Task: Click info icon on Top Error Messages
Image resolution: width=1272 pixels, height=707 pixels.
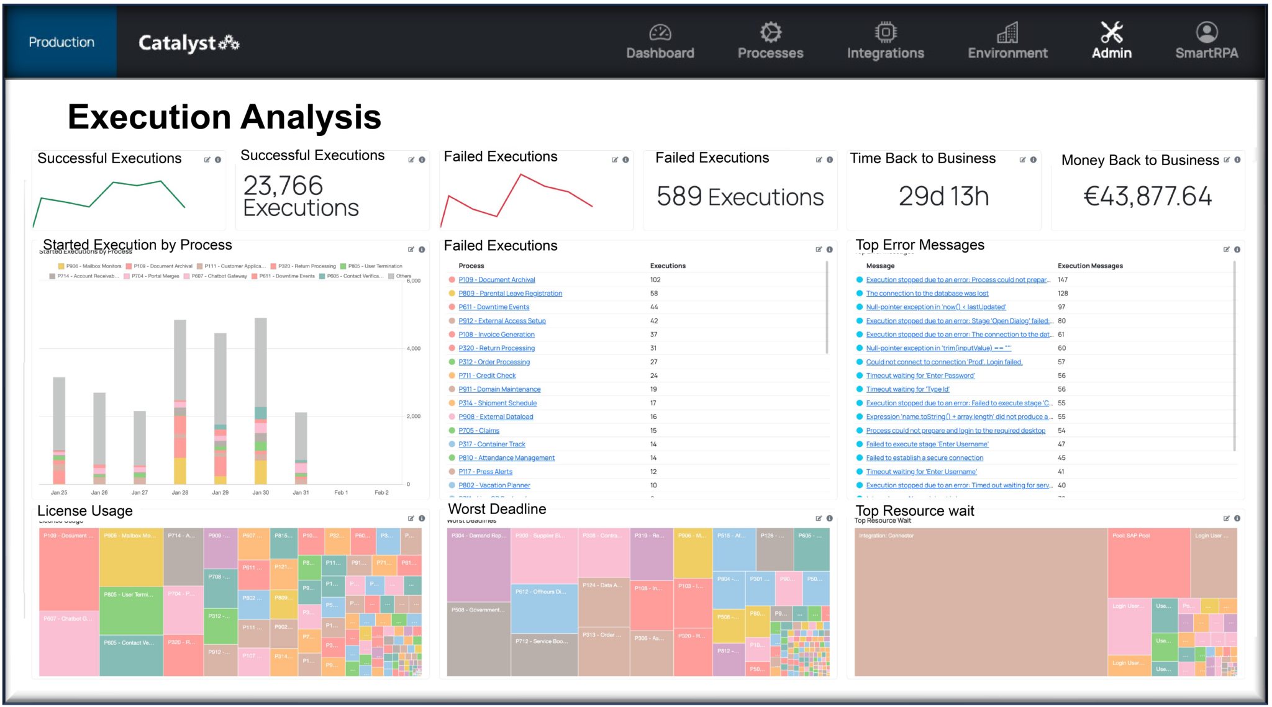Action: click(x=1237, y=250)
